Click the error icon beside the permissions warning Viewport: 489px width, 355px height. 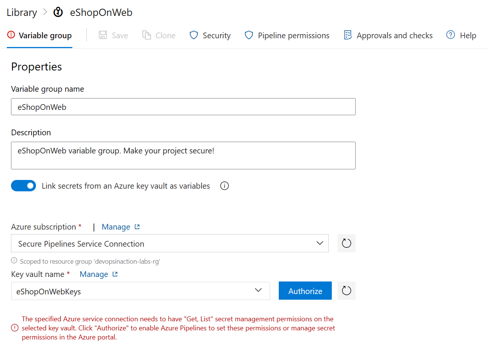[x=14, y=328]
